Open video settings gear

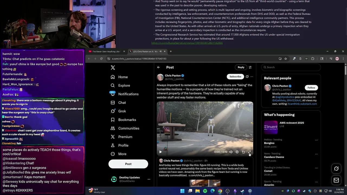click(x=237, y=152)
